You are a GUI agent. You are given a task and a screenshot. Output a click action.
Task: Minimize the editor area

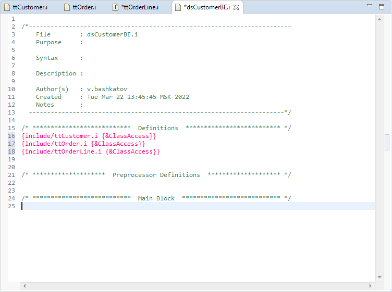point(370,6)
